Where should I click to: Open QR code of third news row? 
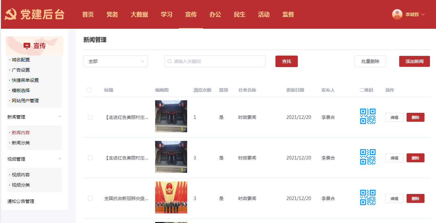coord(368,197)
